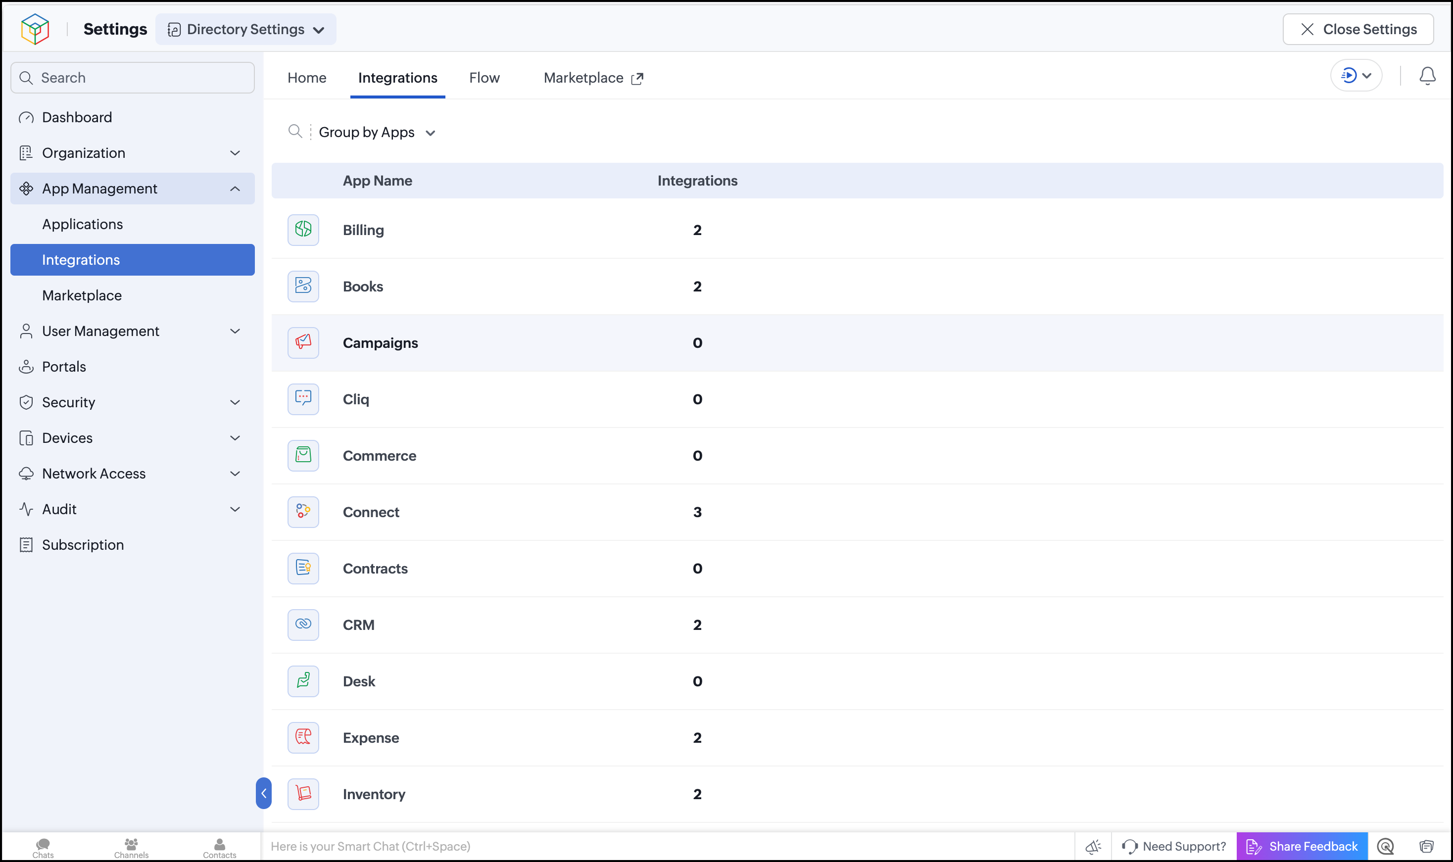Click the @ mentions icon in footer
1453x862 pixels.
pyautogui.click(x=1385, y=846)
